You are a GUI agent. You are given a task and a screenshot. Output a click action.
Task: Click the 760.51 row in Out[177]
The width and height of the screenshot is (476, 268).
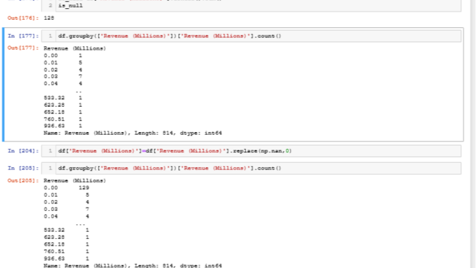pos(63,119)
